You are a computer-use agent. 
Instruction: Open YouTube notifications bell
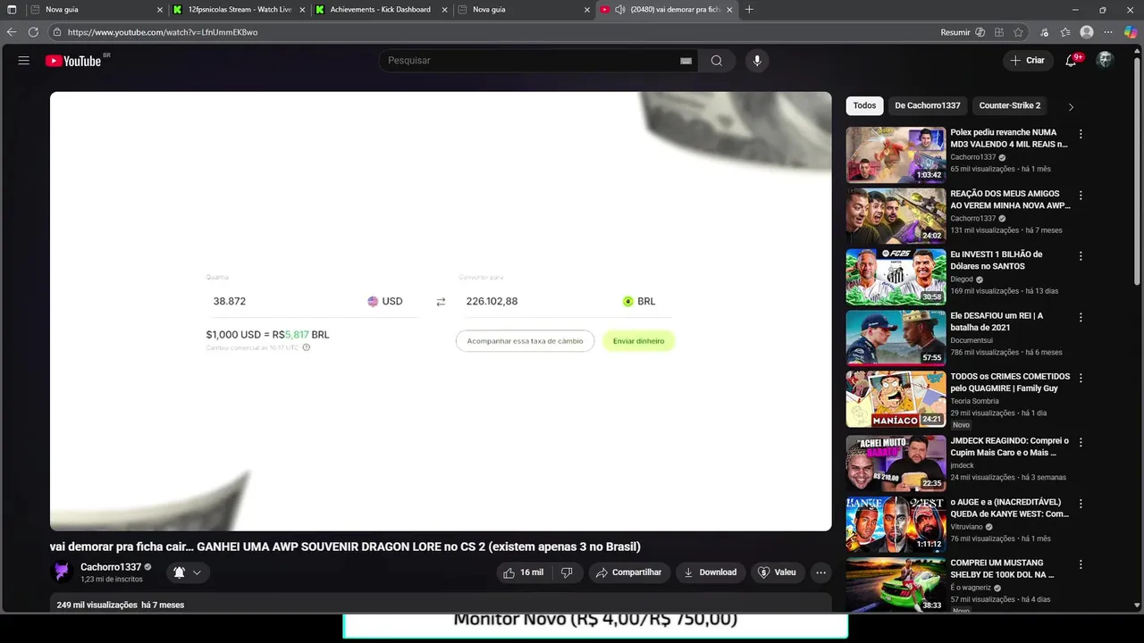point(1071,61)
